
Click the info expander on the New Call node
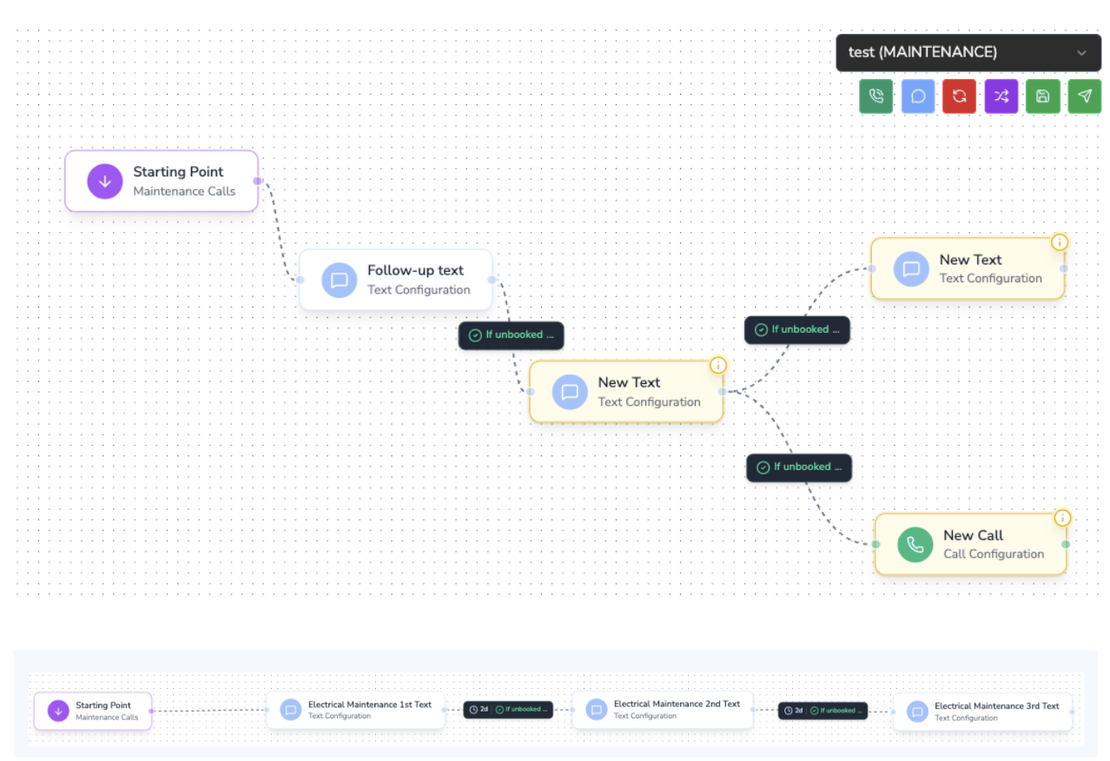pyautogui.click(x=1062, y=517)
